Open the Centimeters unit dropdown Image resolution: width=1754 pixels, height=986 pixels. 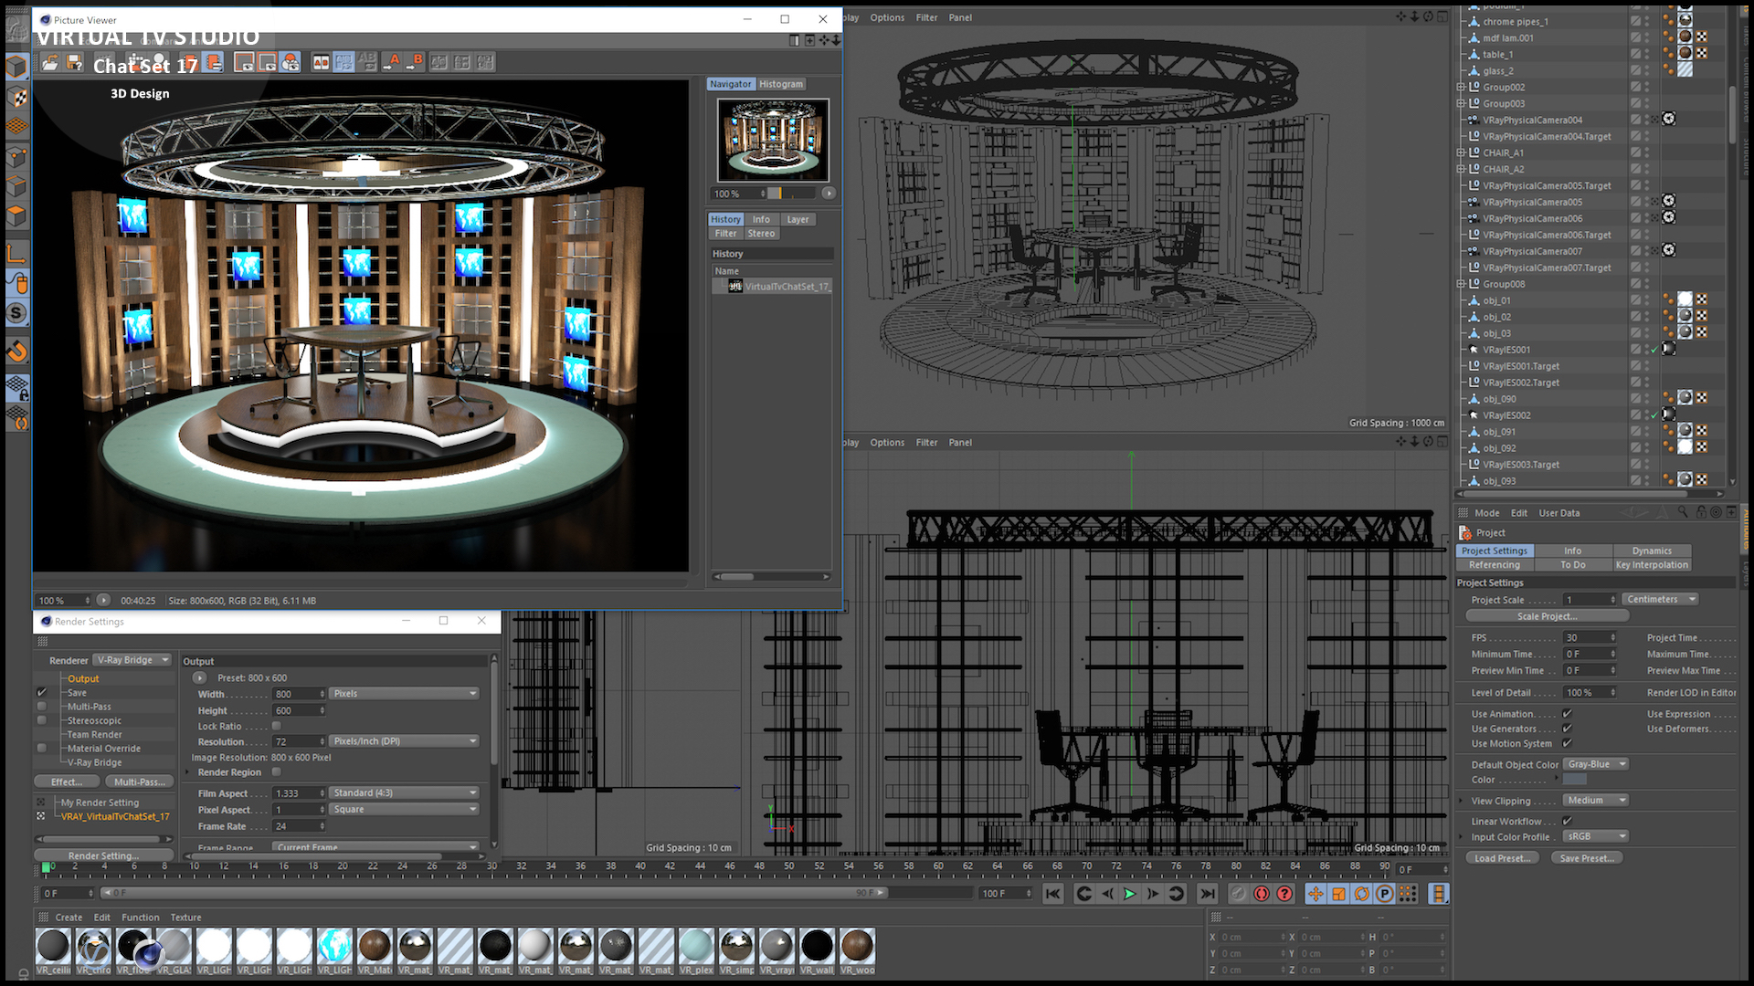pos(1660,599)
